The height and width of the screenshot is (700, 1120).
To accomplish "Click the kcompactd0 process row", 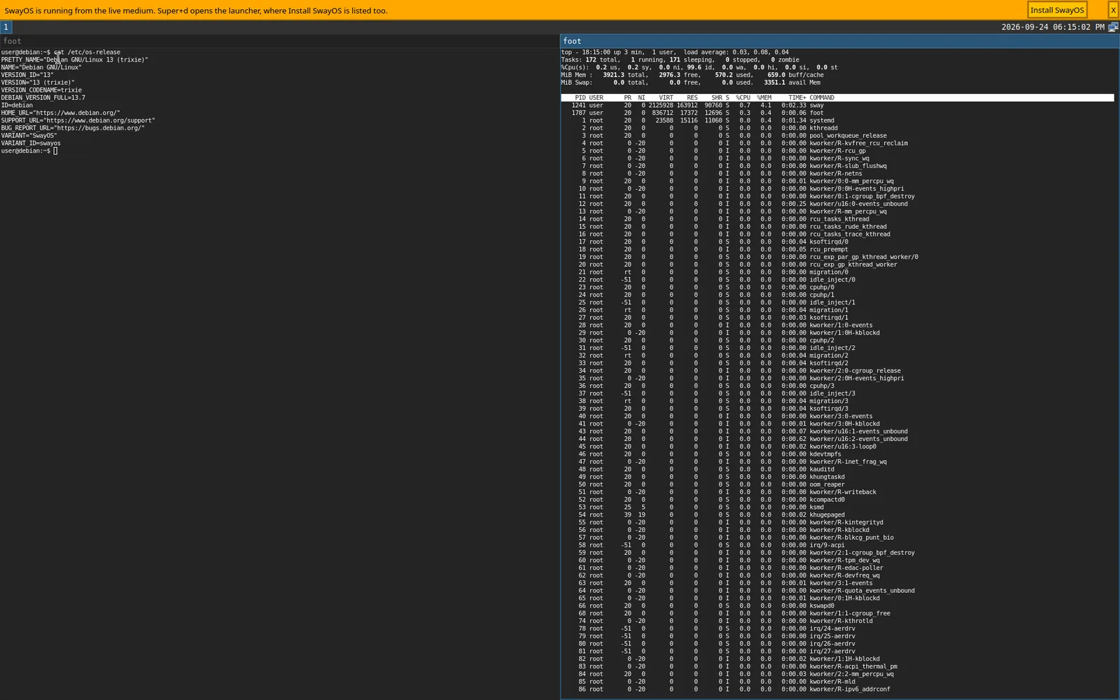I will [x=837, y=500].
